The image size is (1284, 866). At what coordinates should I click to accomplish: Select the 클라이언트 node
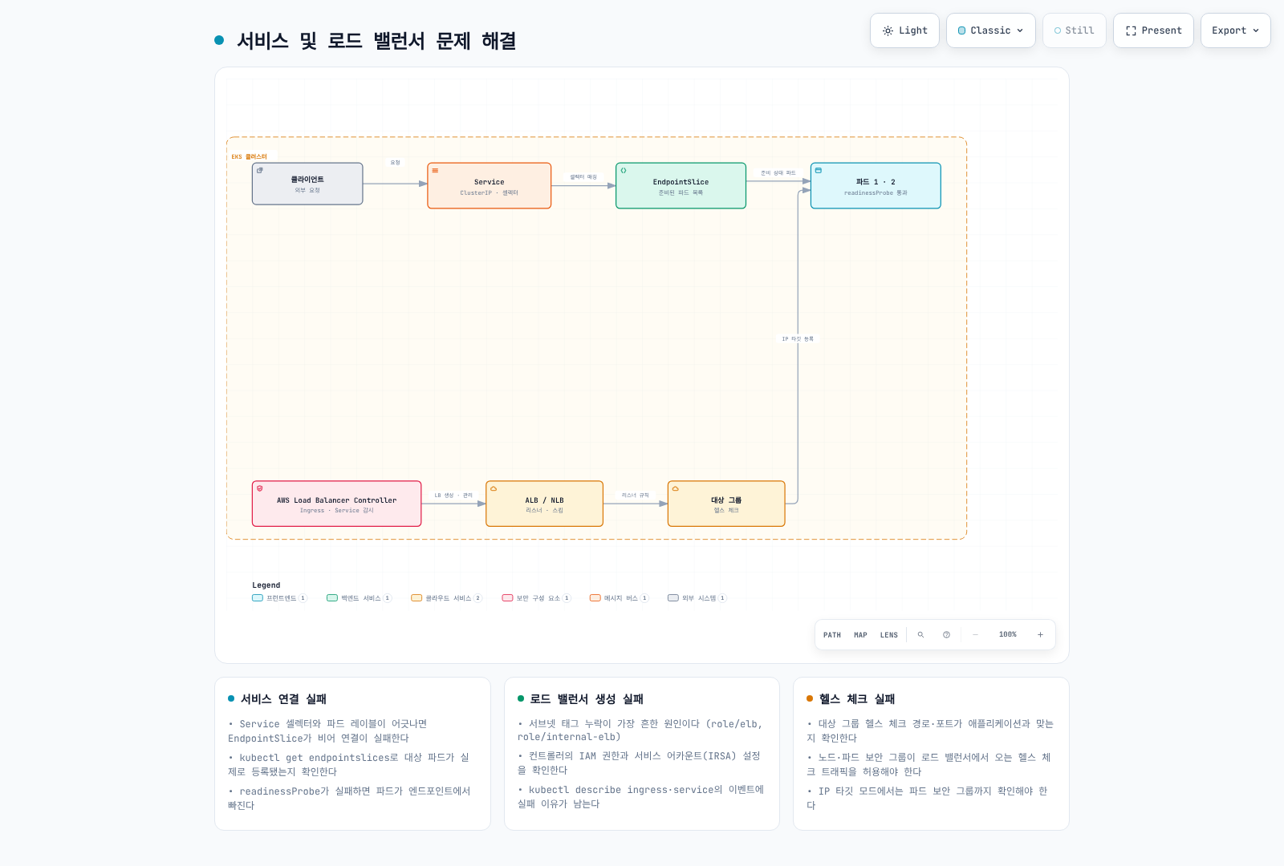307,184
